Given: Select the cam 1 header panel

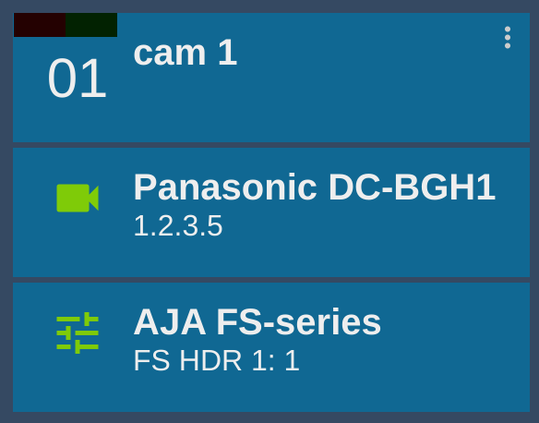Looking at the screenshot, I should [271, 78].
